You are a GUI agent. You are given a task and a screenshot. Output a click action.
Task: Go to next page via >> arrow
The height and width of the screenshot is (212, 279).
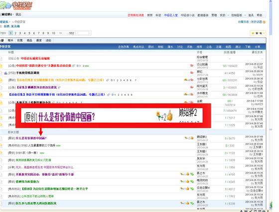click(x=60, y=33)
